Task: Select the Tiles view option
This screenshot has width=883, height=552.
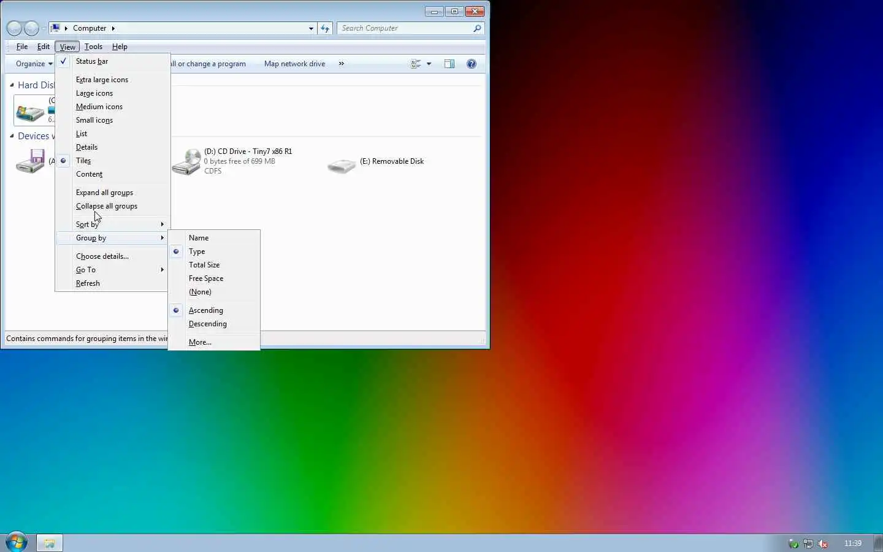Action: click(x=112, y=161)
